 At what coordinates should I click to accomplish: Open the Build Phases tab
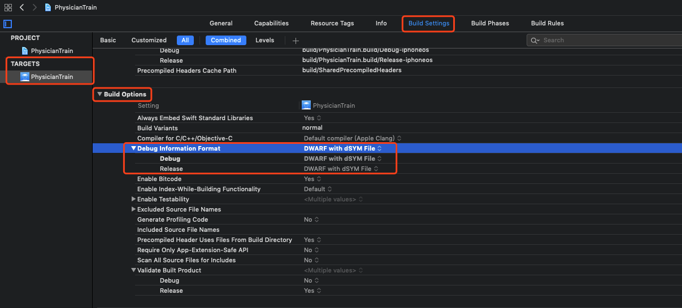[x=490, y=23]
